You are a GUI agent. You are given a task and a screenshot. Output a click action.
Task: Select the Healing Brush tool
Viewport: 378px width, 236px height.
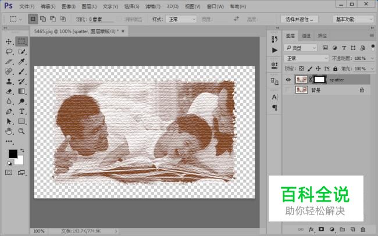point(9,71)
